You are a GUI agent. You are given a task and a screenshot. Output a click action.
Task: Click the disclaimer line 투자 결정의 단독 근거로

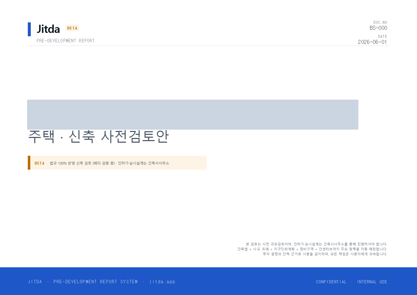click(325, 254)
